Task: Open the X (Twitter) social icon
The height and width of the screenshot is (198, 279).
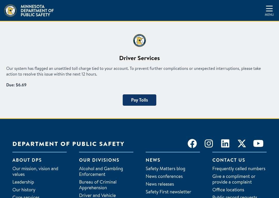Action: tap(242, 144)
